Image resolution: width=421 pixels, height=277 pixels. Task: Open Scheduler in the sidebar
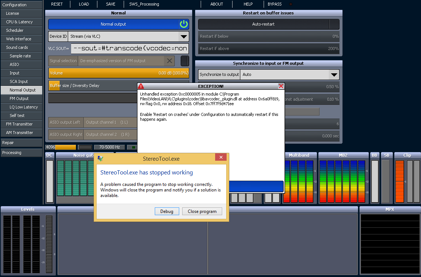tap(21, 30)
